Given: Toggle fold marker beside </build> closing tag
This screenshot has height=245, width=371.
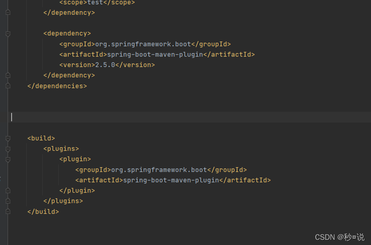Looking at the screenshot, I should 8,211.
